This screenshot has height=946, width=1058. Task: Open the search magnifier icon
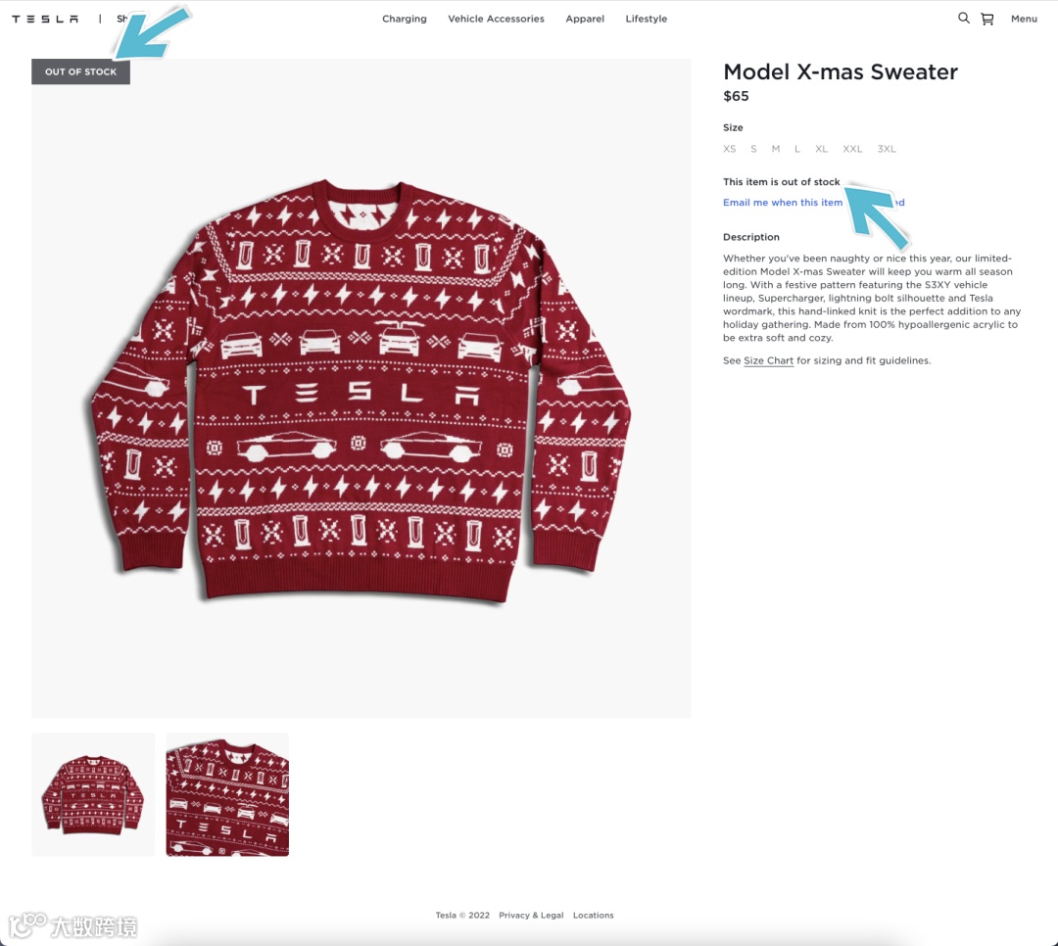[x=964, y=19]
